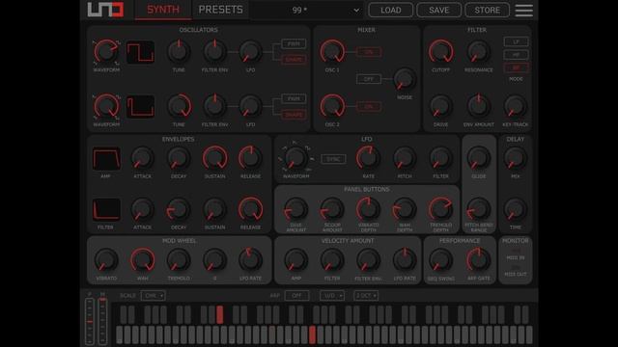The image size is (618, 347).
Task: Open the FILTER envelope shape display
Action: 106,209
